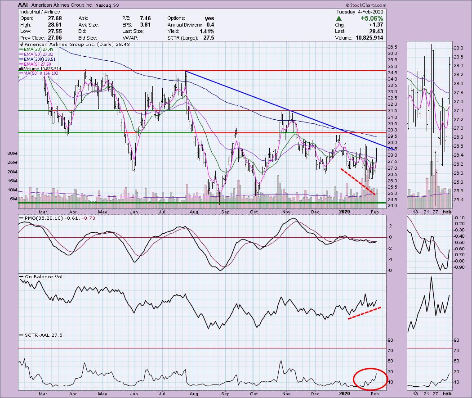Screen dimensions: 472x398
Task: Click the Prev Close value 27.06
Action: click(x=55, y=38)
